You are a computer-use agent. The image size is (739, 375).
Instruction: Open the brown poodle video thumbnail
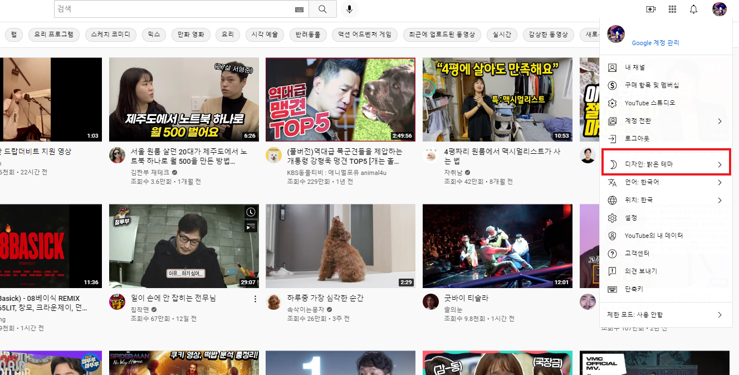(x=340, y=246)
